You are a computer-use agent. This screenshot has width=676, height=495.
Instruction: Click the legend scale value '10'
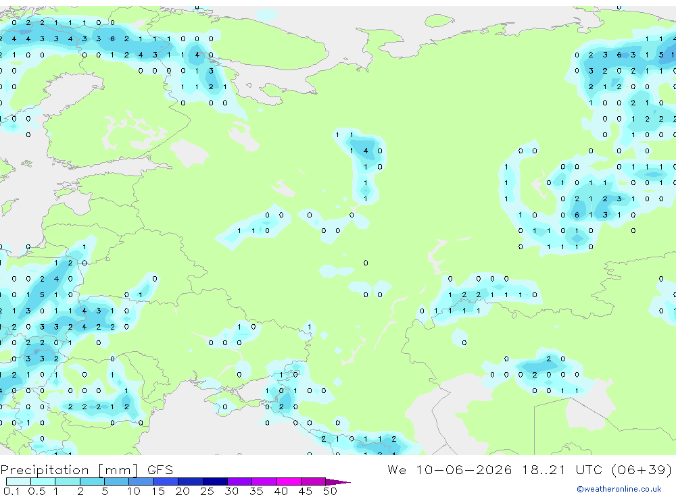(134, 491)
